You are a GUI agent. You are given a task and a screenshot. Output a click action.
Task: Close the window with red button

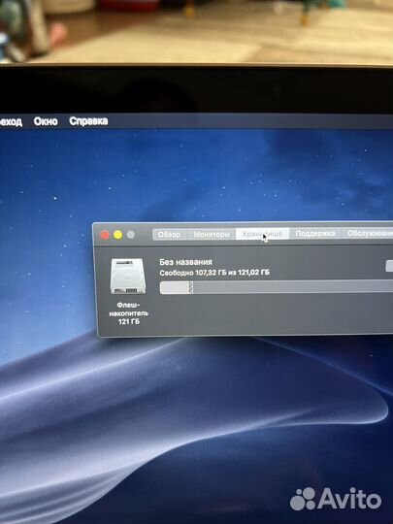(x=105, y=235)
